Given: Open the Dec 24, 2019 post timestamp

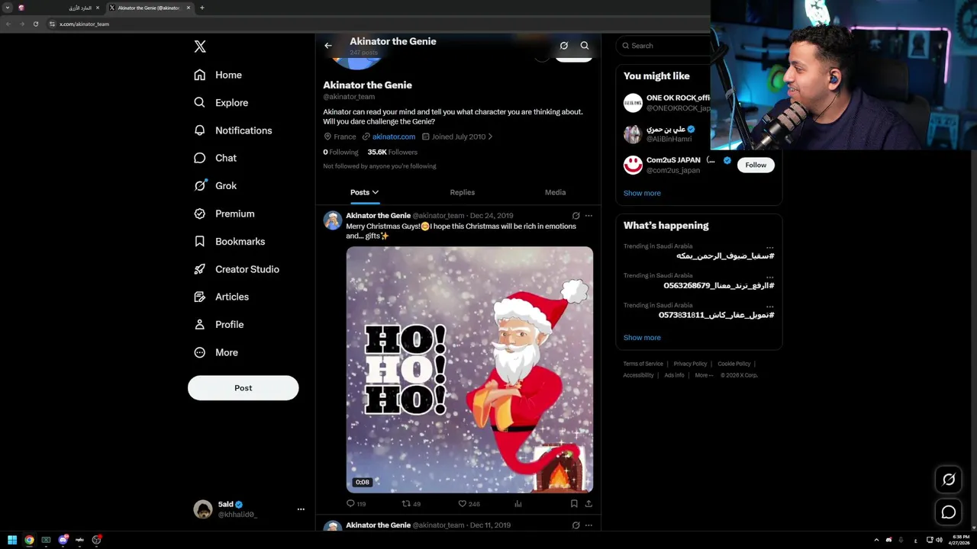Looking at the screenshot, I should (x=492, y=216).
